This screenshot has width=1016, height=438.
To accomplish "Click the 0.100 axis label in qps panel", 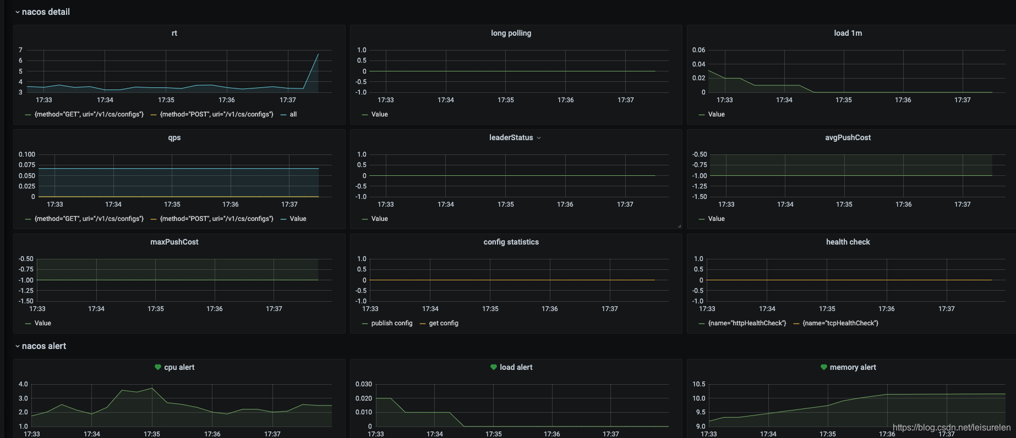I will pos(27,154).
